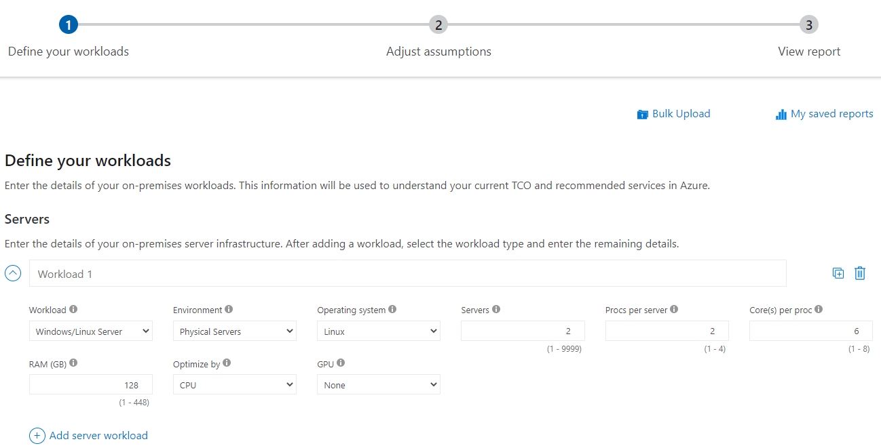Viewport: 881px width, 448px height.
Task: Expand the Environment dropdown showing Physical Servers
Action: tap(234, 331)
